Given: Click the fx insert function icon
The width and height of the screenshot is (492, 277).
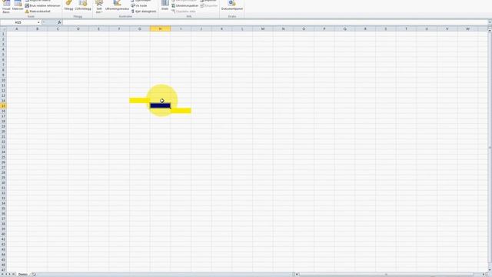Looking at the screenshot, I should click(x=59, y=22).
